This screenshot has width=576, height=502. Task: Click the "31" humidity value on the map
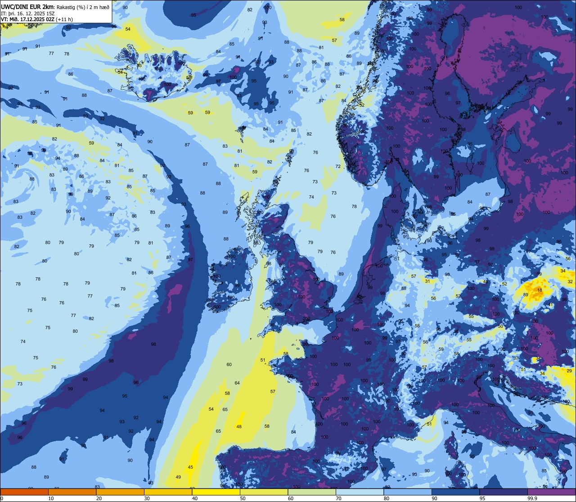click(427, 281)
